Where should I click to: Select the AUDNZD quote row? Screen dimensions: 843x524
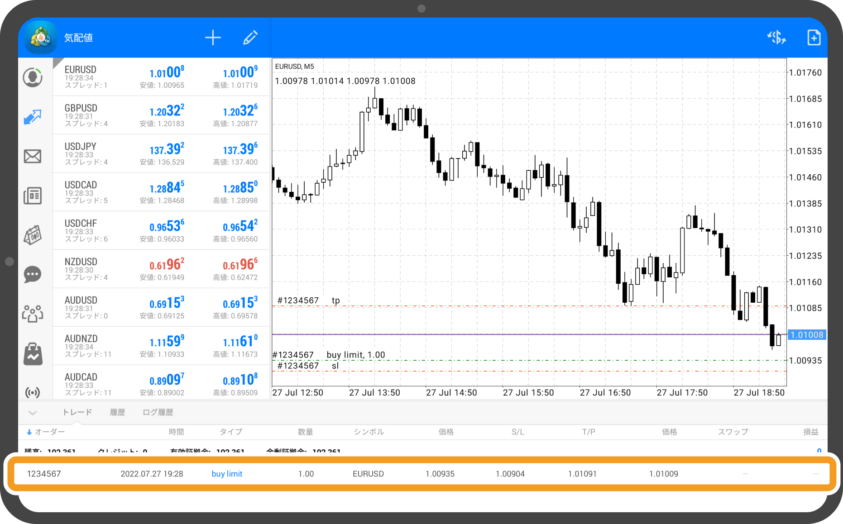(x=161, y=346)
